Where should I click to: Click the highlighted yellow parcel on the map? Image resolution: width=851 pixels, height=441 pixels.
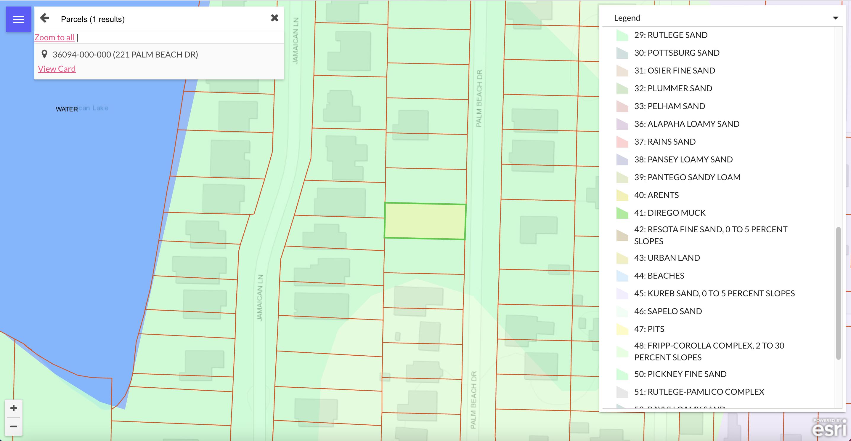coord(425,221)
